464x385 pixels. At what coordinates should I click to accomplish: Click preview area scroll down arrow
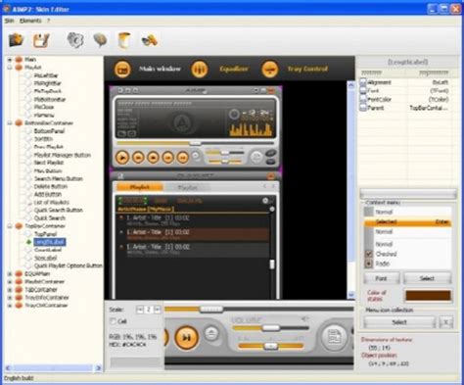click(x=351, y=295)
